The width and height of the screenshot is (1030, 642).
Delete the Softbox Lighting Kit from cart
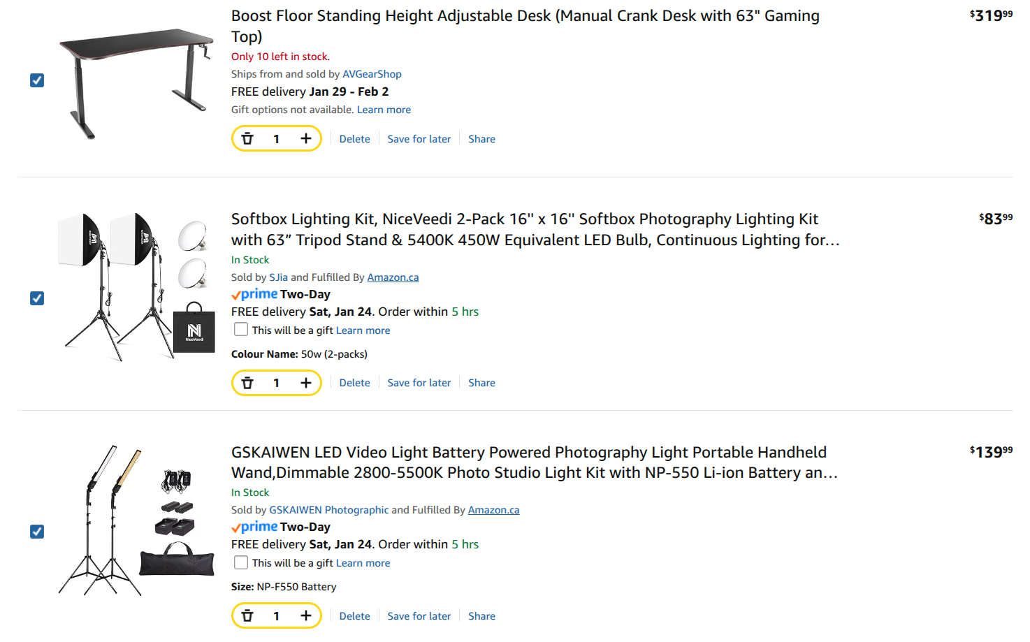(x=354, y=383)
